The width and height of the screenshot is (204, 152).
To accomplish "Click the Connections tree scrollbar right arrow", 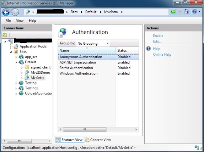I will pyautogui.click(x=49, y=141).
